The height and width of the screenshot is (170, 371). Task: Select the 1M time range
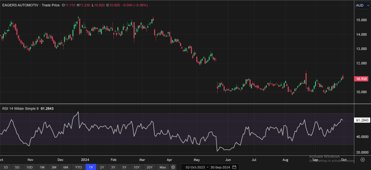pyautogui.click(x=42, y=167)
